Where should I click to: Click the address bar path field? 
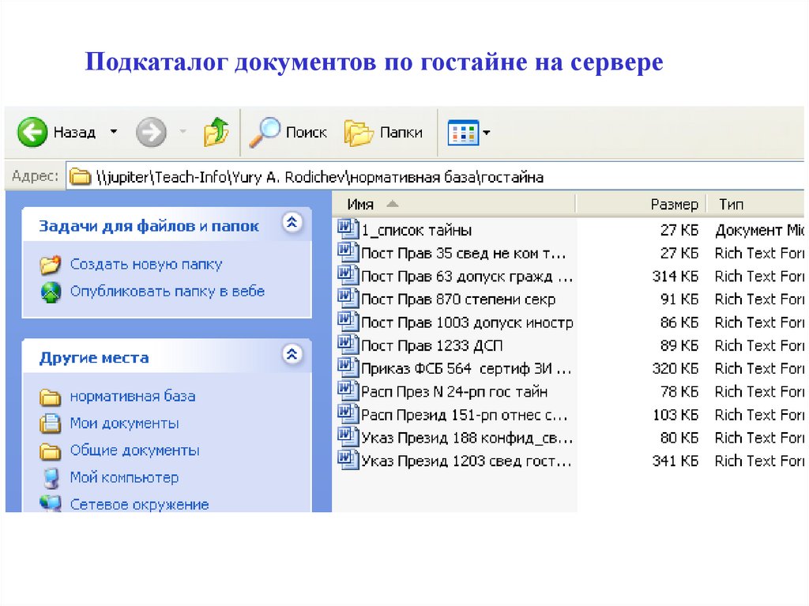click(x=436, y=177)
